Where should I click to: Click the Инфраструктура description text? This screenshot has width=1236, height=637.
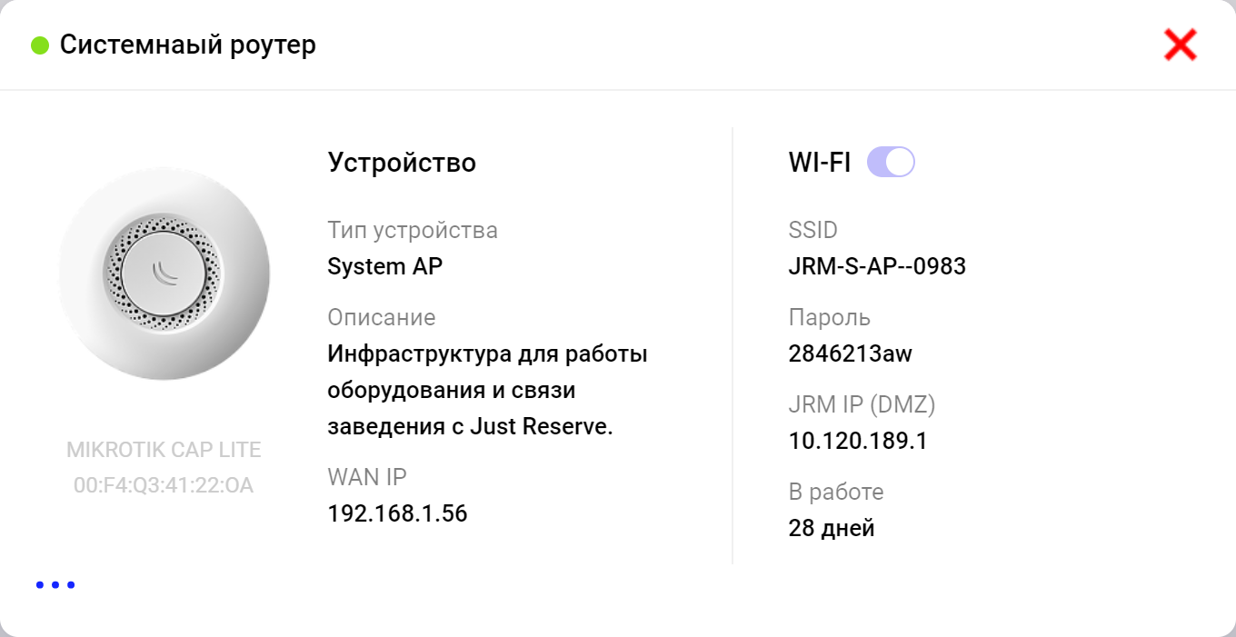point(487,390)
